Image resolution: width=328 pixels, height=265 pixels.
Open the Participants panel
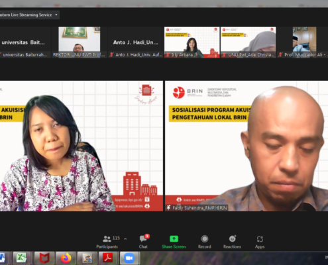[x=107, y=242]
